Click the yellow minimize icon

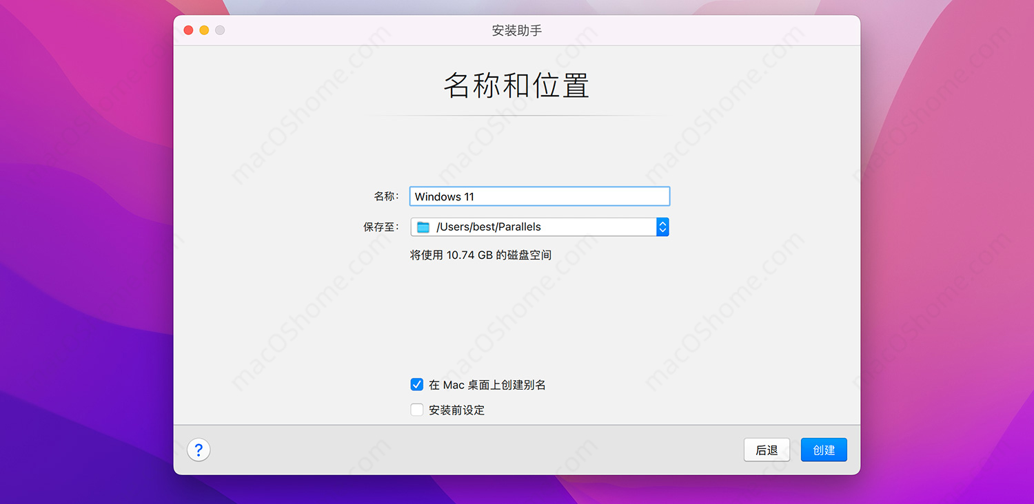(203, 30)
